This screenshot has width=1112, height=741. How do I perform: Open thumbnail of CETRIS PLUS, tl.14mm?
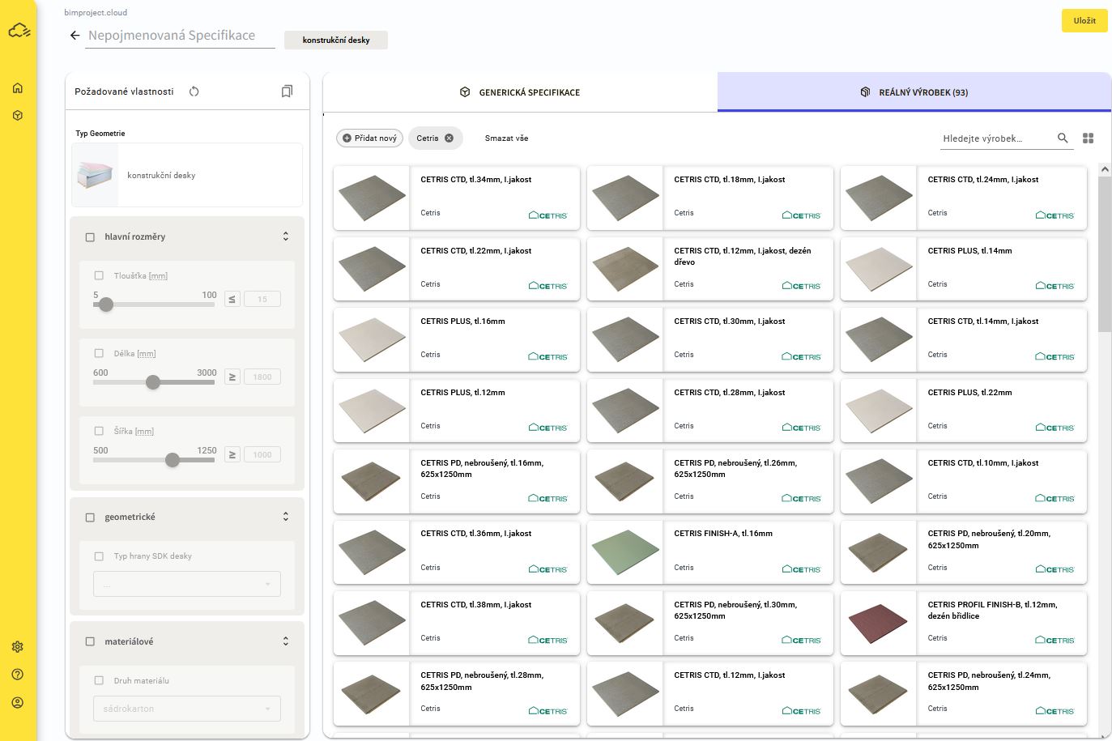879,269
